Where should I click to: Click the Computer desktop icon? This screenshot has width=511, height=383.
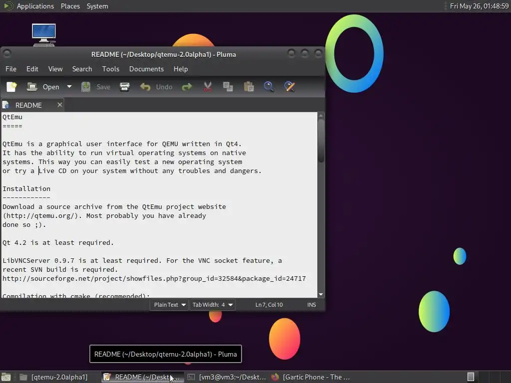44,34
